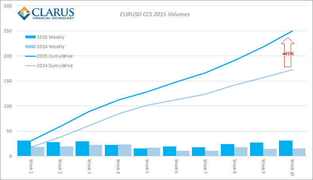Select the 2015 weekly bar for Week 5
The height and width of the screenshot is (180, 313).
(x=140, y=152)
